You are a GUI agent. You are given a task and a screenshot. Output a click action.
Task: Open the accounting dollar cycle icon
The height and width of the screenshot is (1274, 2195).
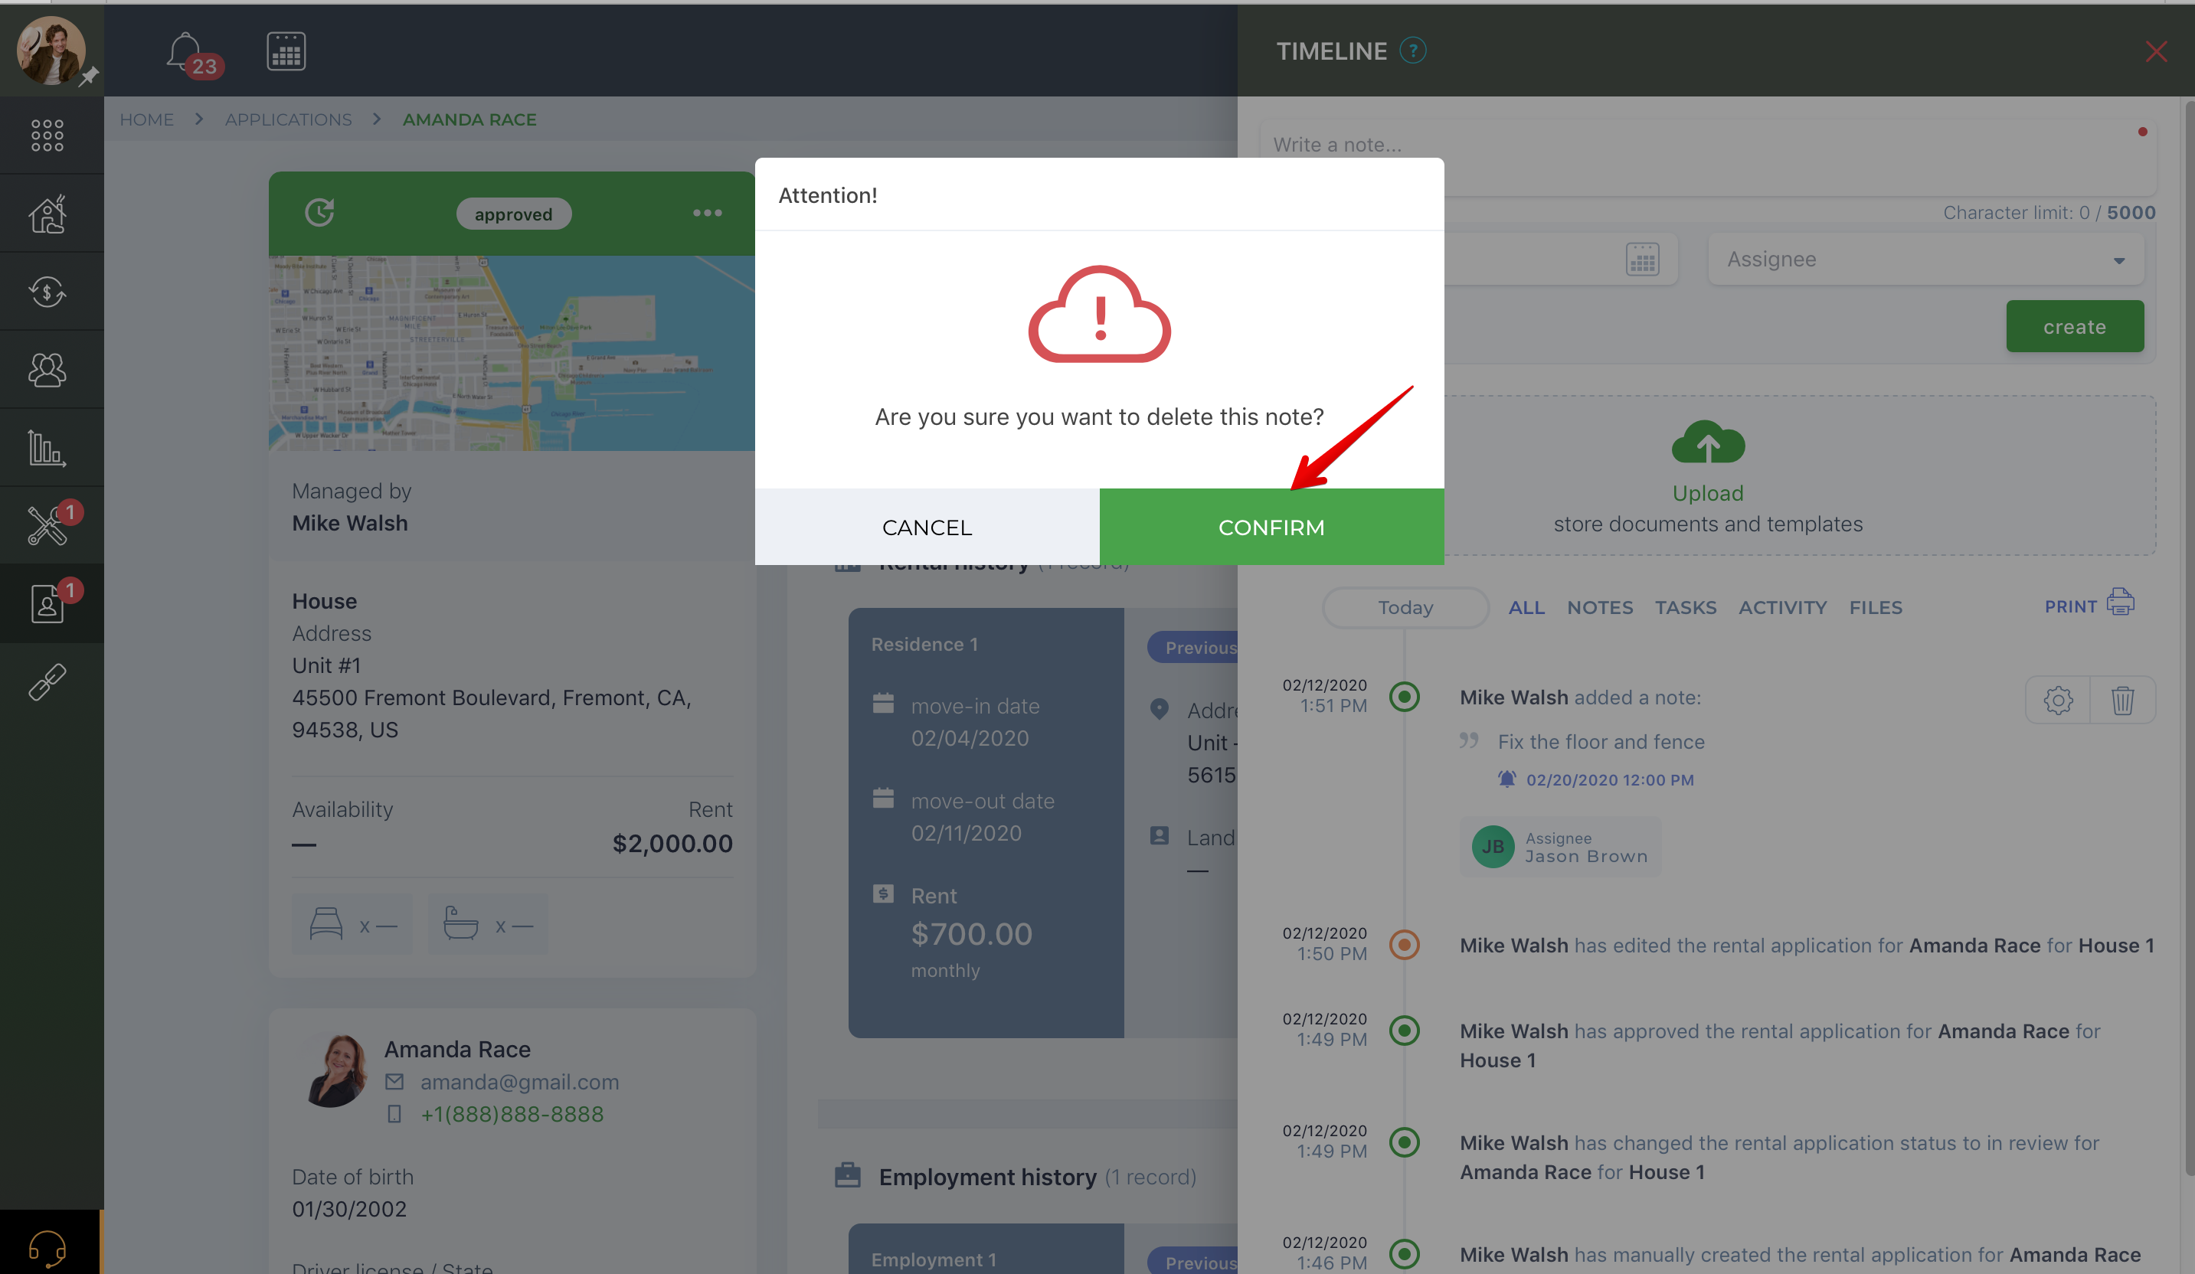click(47, 292)
